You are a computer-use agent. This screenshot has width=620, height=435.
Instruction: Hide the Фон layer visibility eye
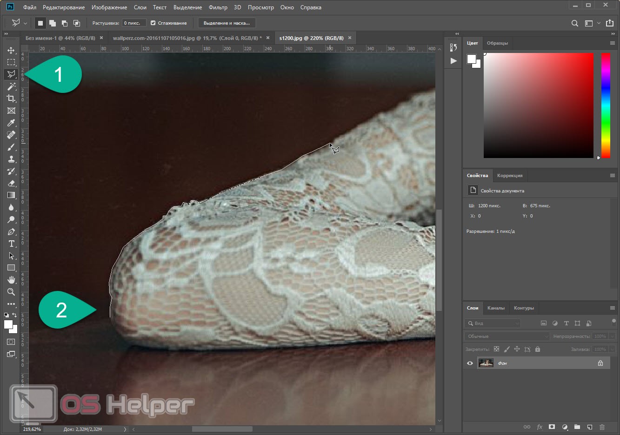pos(470,363)
